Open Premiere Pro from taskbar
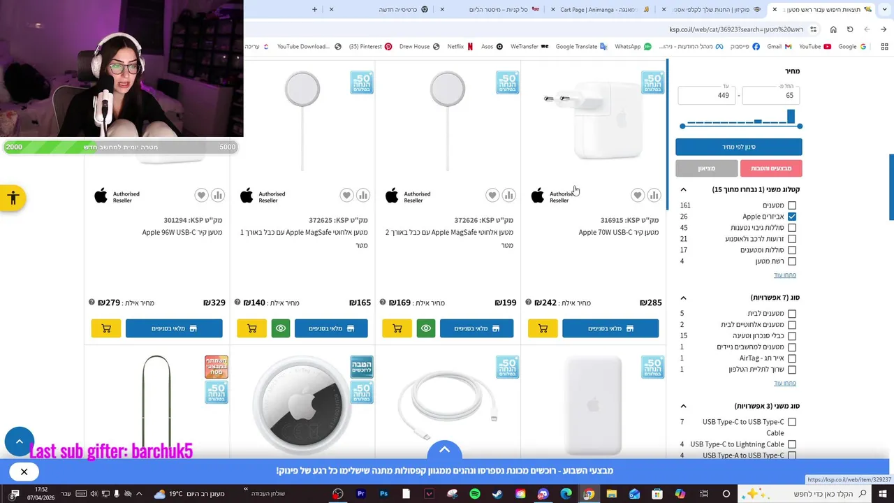The image size is (894, 503). 361,494
